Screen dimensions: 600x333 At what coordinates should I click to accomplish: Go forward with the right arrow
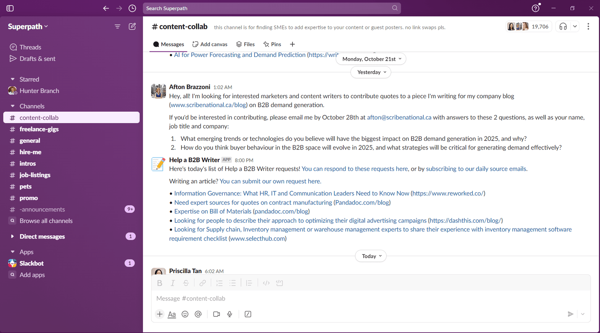click(x=119, y=8)
